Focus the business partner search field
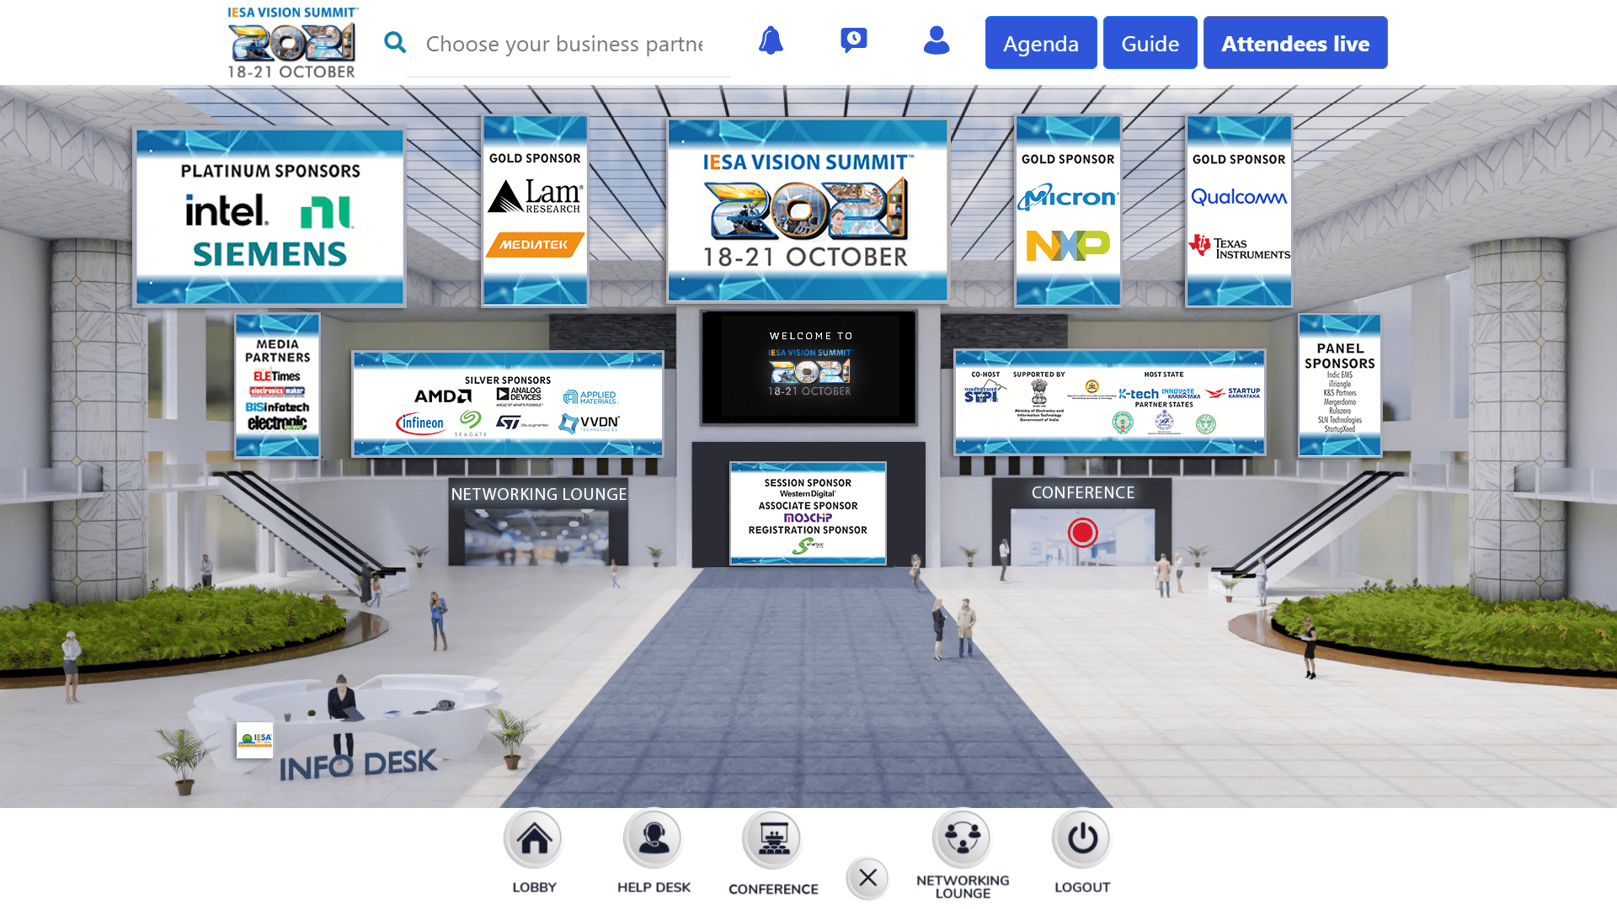Image resolution: width=1617 pixels, height=909 pixels. click(x=568, y=44)
